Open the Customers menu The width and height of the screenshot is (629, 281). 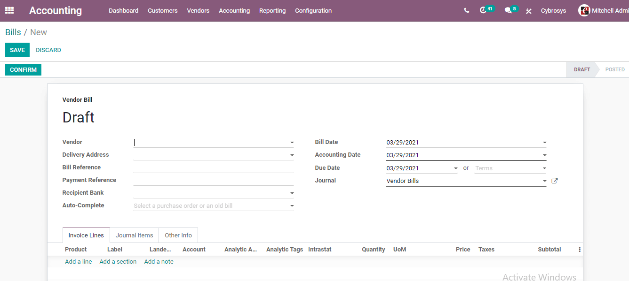click(x=163, y=10)
